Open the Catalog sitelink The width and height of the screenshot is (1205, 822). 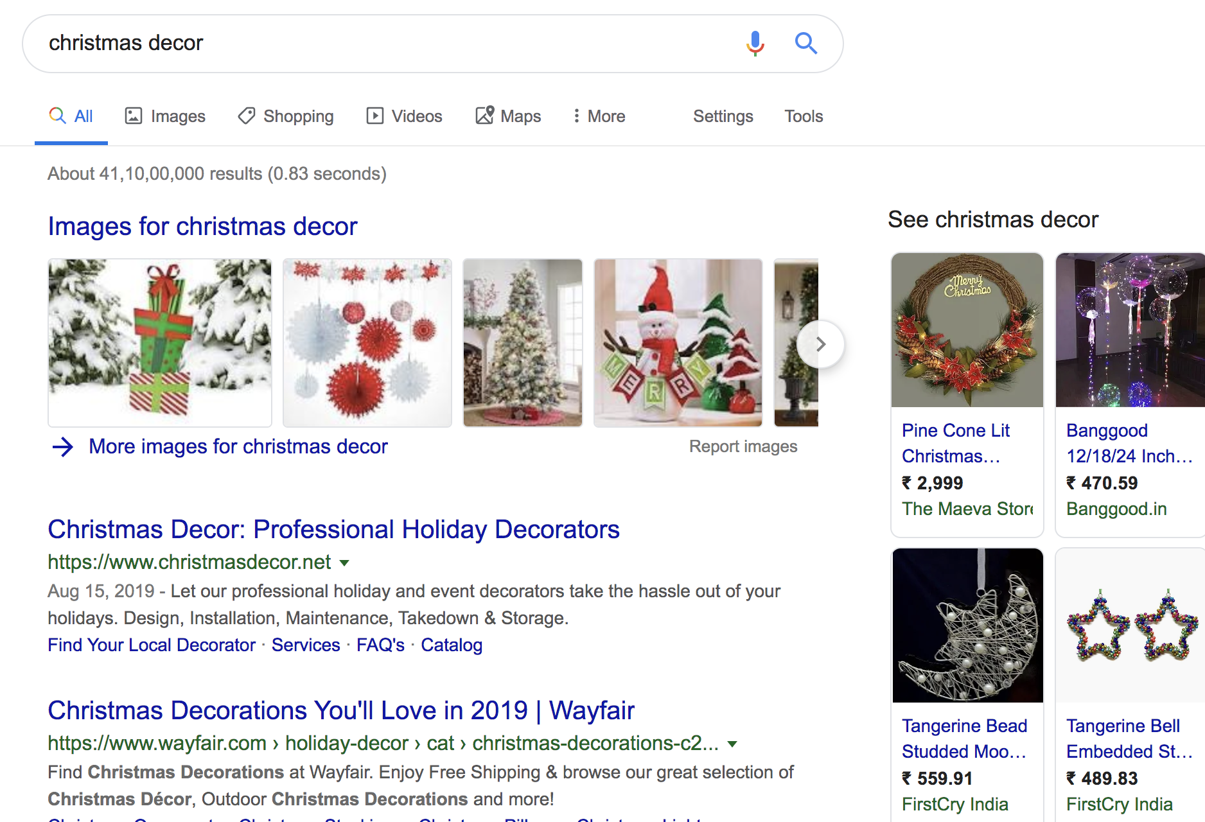pyautogui.click(x=452, y=645)
